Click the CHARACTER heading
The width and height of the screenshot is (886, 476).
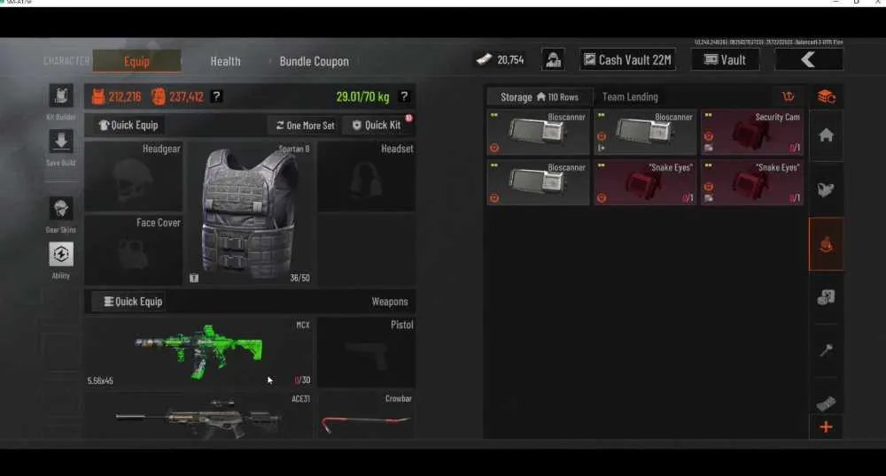click(x=66, y=60)
